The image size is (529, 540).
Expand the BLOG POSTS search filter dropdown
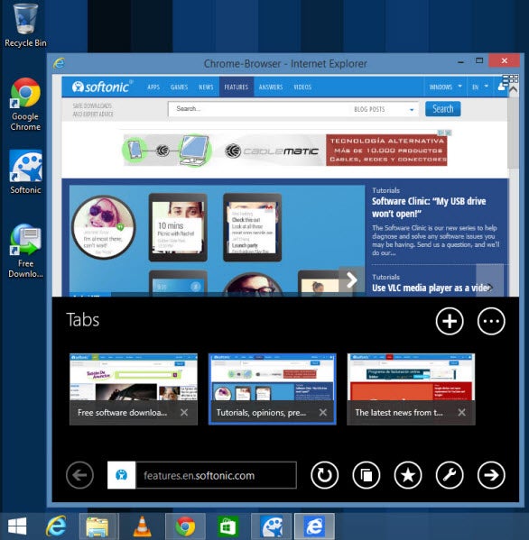(x=384, y=109)
